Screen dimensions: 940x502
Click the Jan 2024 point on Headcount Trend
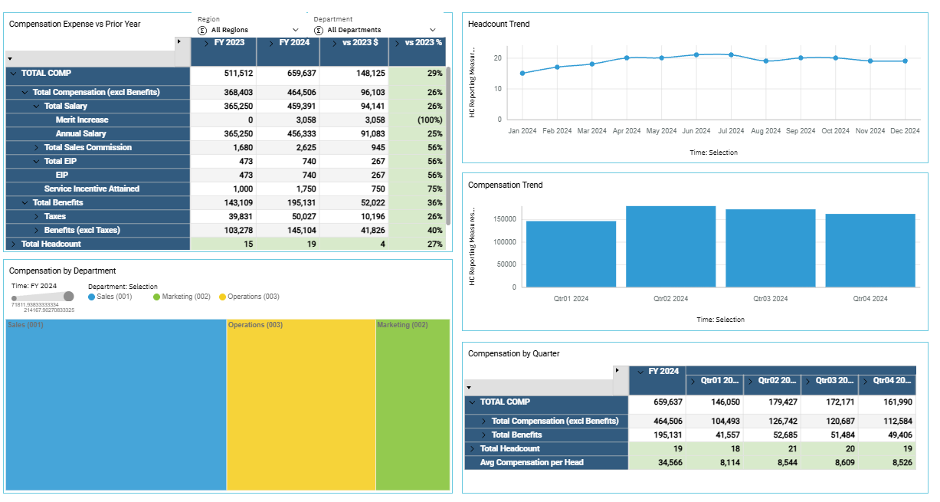tap(522, 74)
